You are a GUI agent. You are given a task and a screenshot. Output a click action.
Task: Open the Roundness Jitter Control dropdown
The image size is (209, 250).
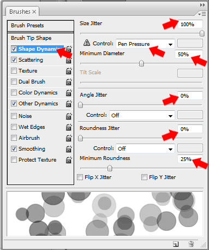pyautogui.click(x=145, y=148)
